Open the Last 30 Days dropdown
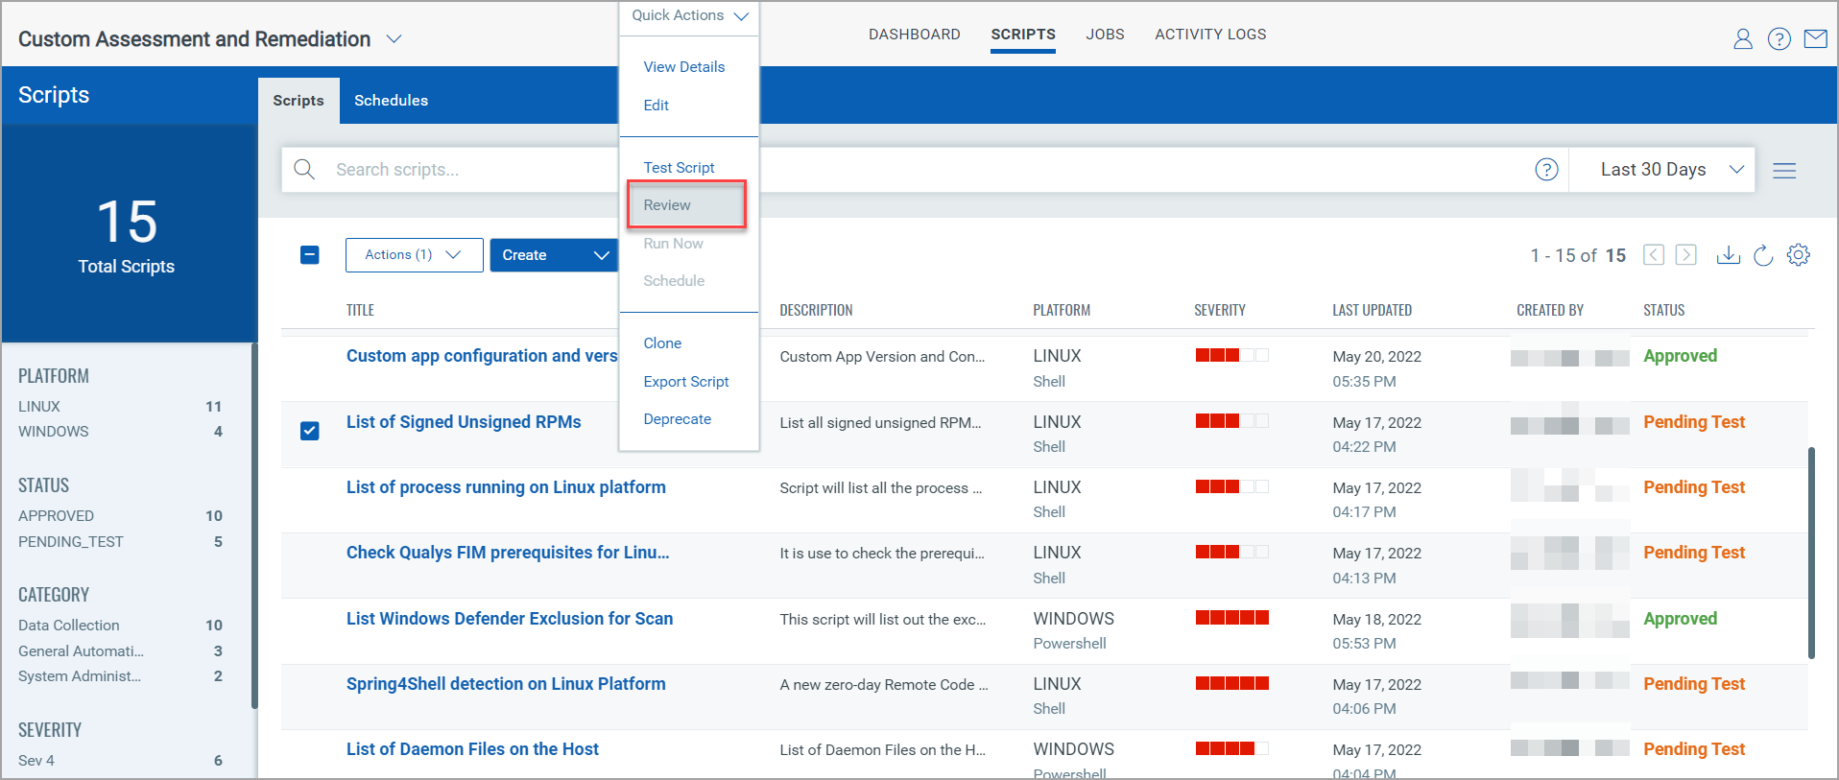The image size is (1839, 780). [1670, 170]
